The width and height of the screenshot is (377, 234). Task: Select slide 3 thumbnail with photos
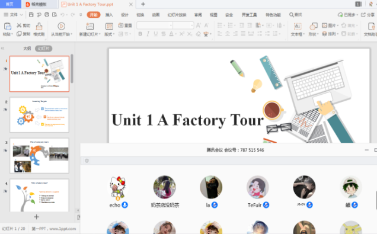click(x=39, y=155)
